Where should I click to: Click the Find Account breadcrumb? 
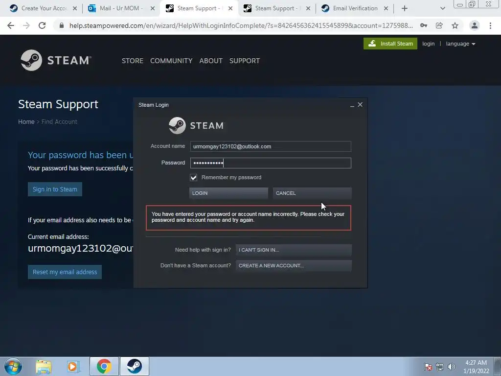(x=59, y=122)
